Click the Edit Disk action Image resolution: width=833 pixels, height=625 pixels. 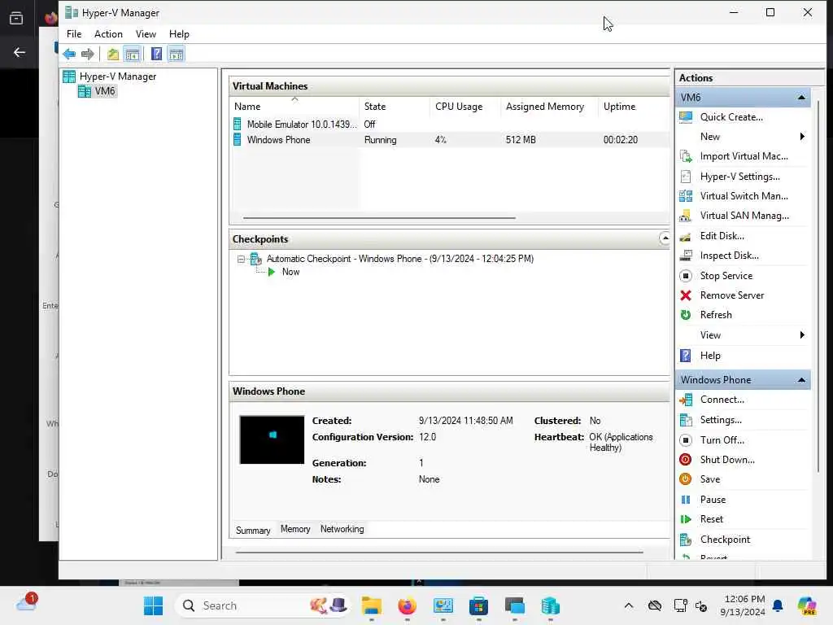click(x=722, y=236)
